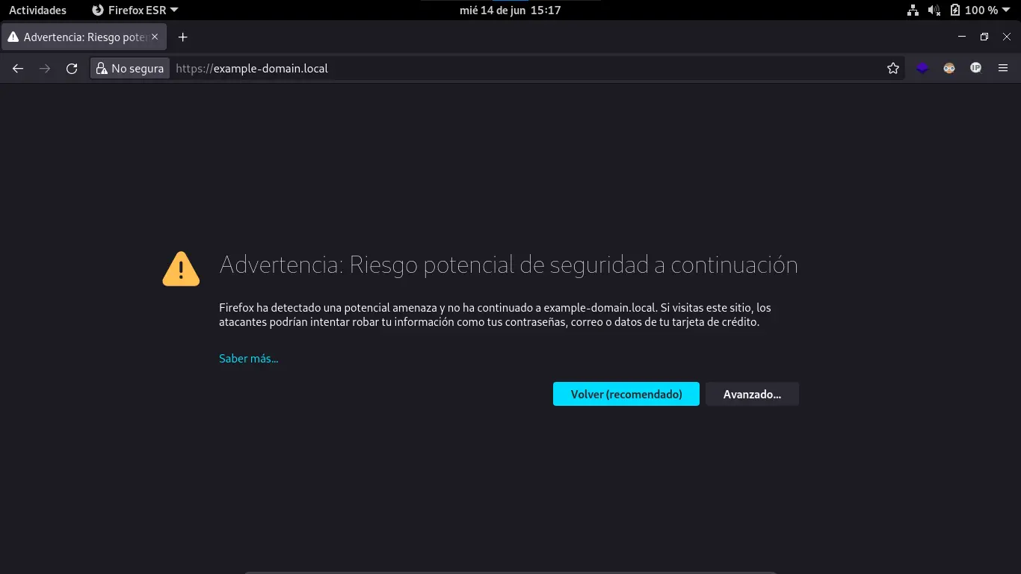Open system menu dropdown arrow
The height and width of the screenshot is (574, 1021).
[1007, 10]
